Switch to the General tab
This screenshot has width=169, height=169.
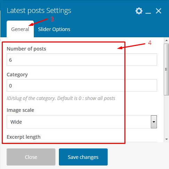pyautogui.click(x=20, y=29)
